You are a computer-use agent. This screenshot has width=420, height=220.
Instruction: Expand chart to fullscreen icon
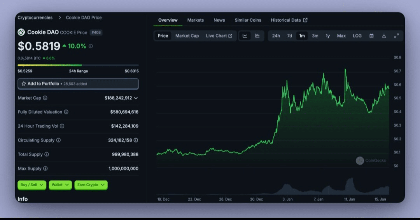(396, 36)
